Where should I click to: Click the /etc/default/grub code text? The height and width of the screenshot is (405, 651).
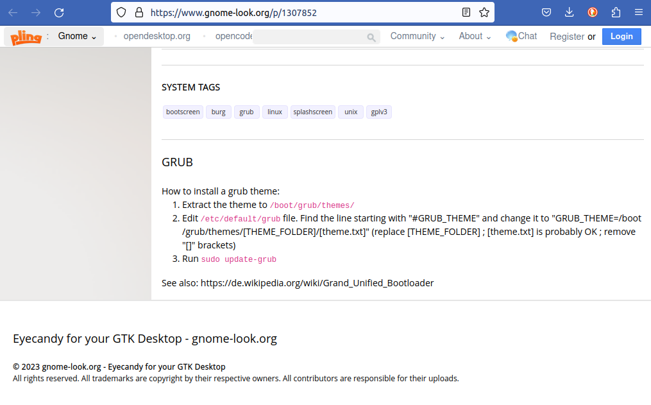(x=241, y=219)
